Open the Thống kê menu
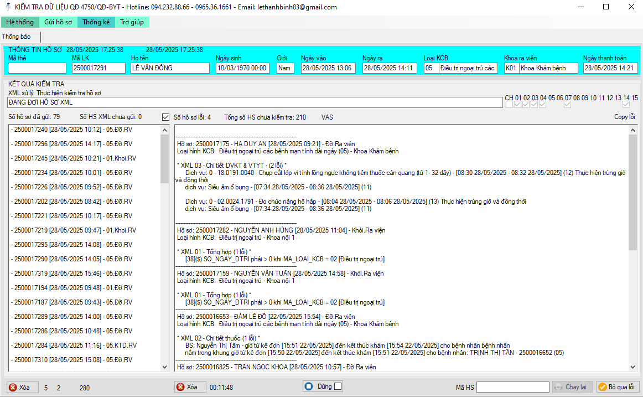The image size is (643, 397). tap(96, 22)
